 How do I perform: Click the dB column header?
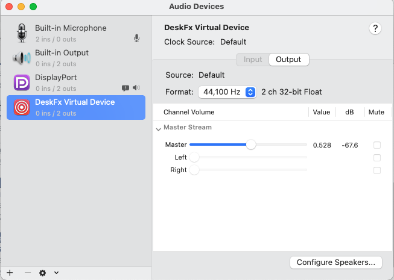pos(349,112)
